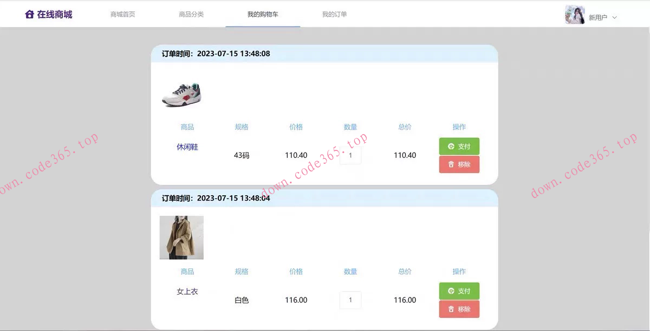Screen dimensions: 650x331
Task: Click the trash icon on 休闲鞋 移除 button
Action: click(x=450, y=164)
